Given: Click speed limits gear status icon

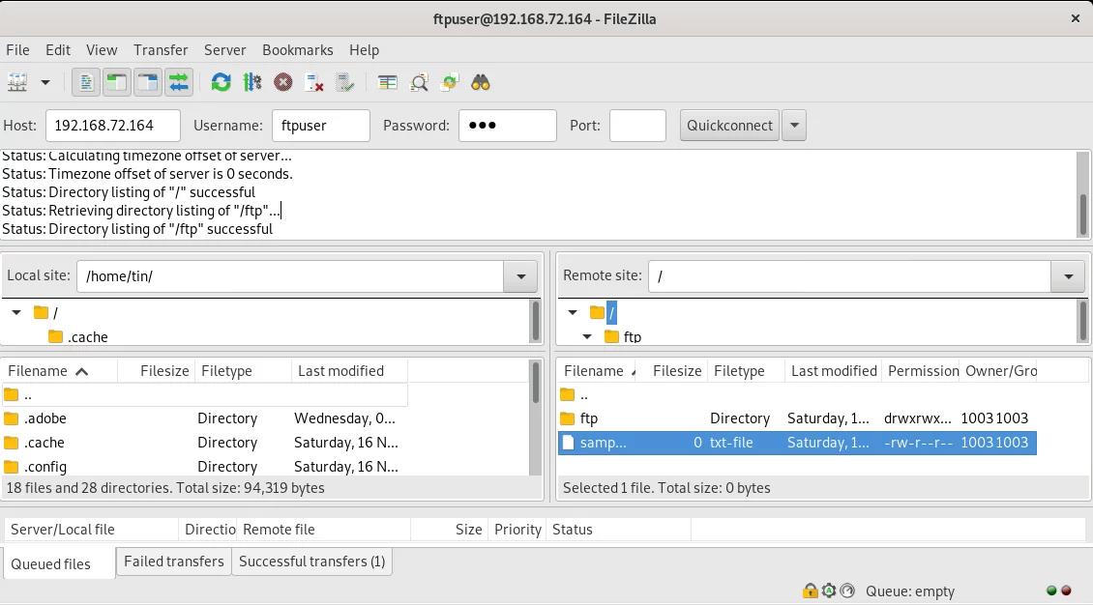Looking at the screenshot, I should [829, 591].
